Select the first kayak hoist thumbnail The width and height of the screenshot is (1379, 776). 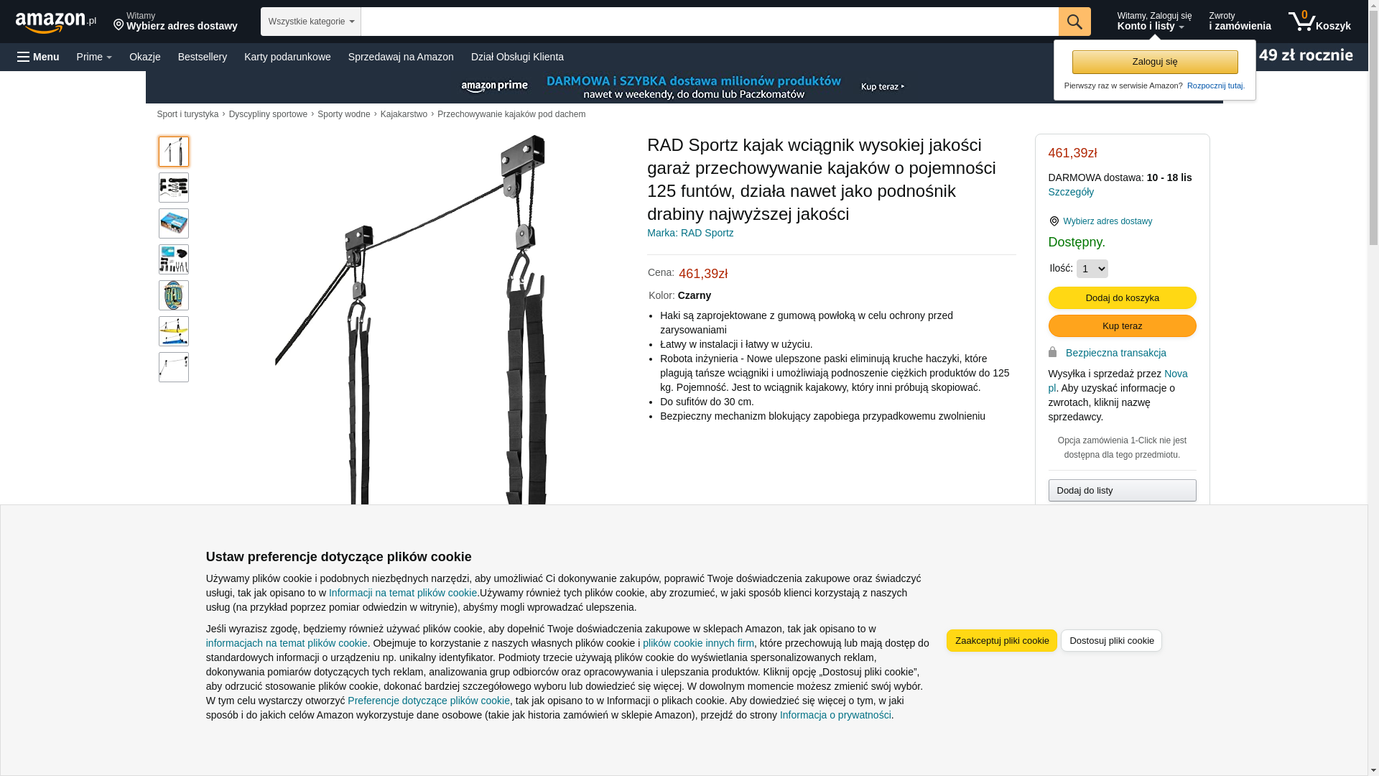[x=174, y=152]
